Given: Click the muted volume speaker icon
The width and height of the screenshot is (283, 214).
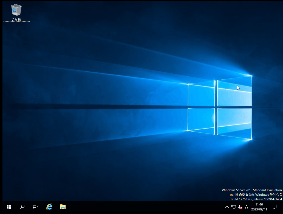Looking at the screenshot, I should pyautogui.click(x=240, y=207).
